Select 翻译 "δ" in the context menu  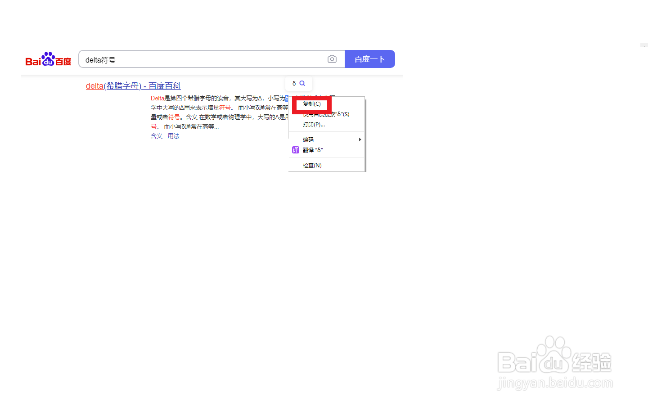point(313,150)
